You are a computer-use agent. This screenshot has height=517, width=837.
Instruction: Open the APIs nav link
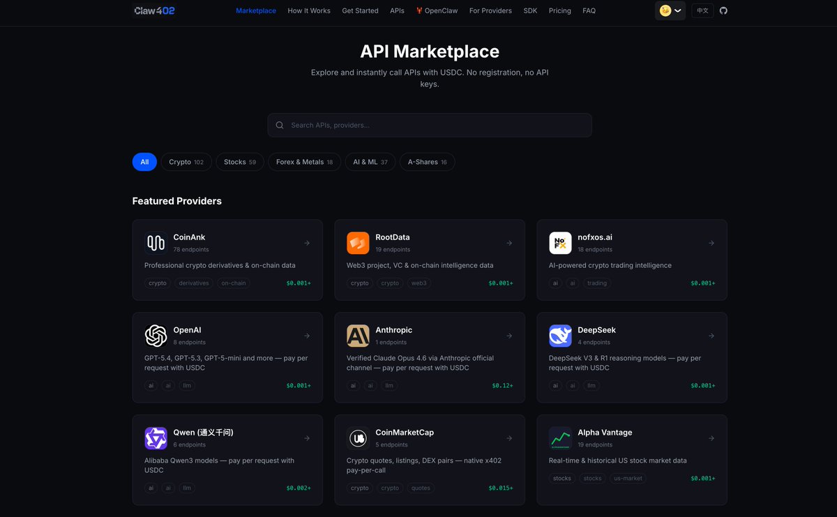[397, 10]
